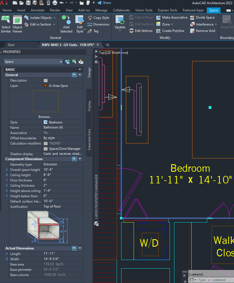Open the Description worksheet icon
This screenshot has width=234, height=283.
(46, 80)
